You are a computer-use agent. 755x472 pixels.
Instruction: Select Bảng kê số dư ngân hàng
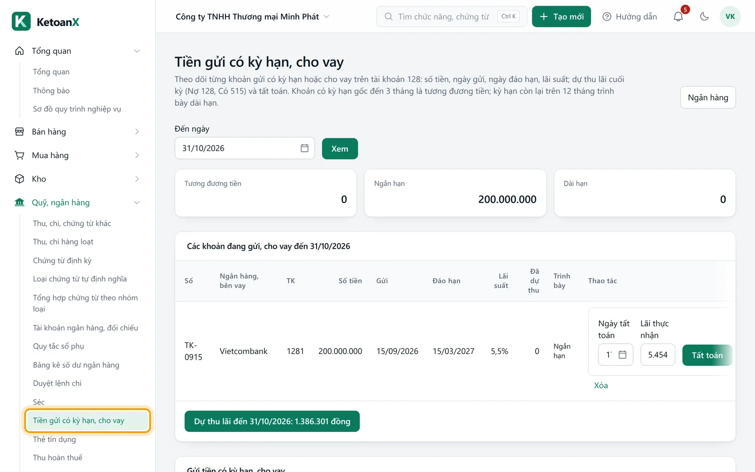(76, 365)
